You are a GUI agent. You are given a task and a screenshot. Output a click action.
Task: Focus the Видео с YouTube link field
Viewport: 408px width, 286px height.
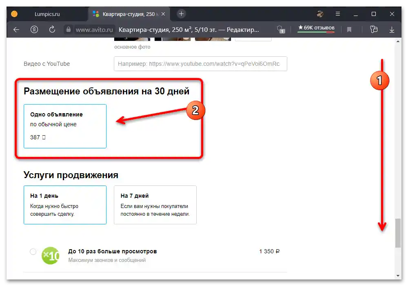pos(200,64)
